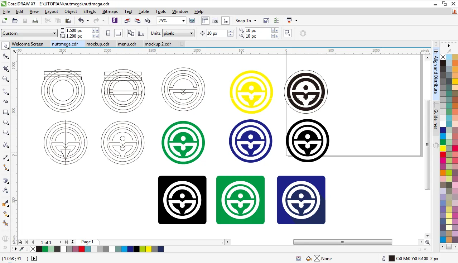Open the Layout menu
Screen dimensions: 458x263
pos(51,11)
